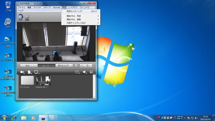Click the ごみ箱 recycle bin desktop icon
Viewport: 215px width, 121px height.
[x=8, y=6]
